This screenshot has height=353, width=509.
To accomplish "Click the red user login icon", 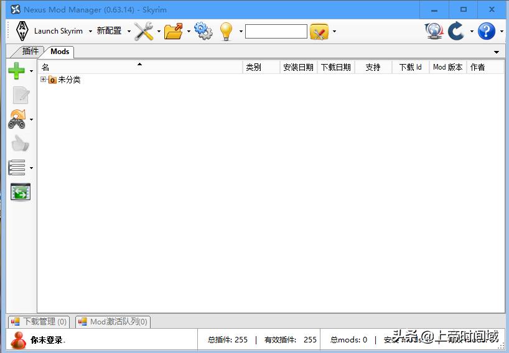I will point(18,340).
